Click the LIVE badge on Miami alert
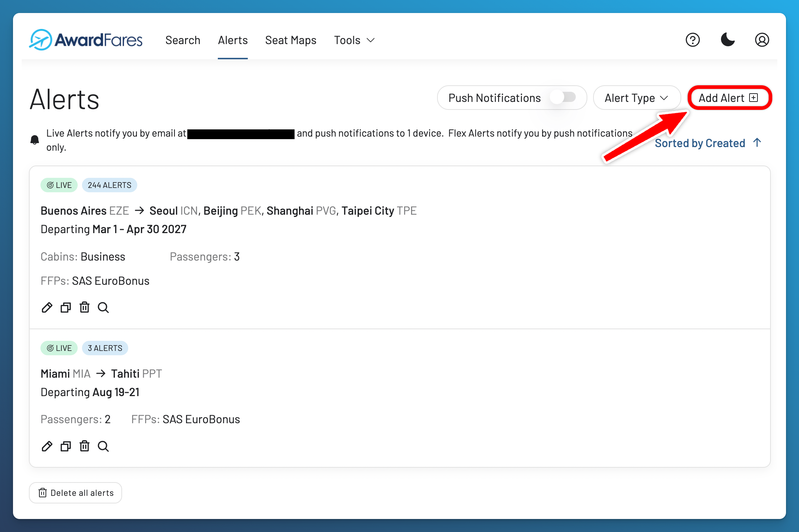Viewport: 799px width, 532px height. (59, 348)
